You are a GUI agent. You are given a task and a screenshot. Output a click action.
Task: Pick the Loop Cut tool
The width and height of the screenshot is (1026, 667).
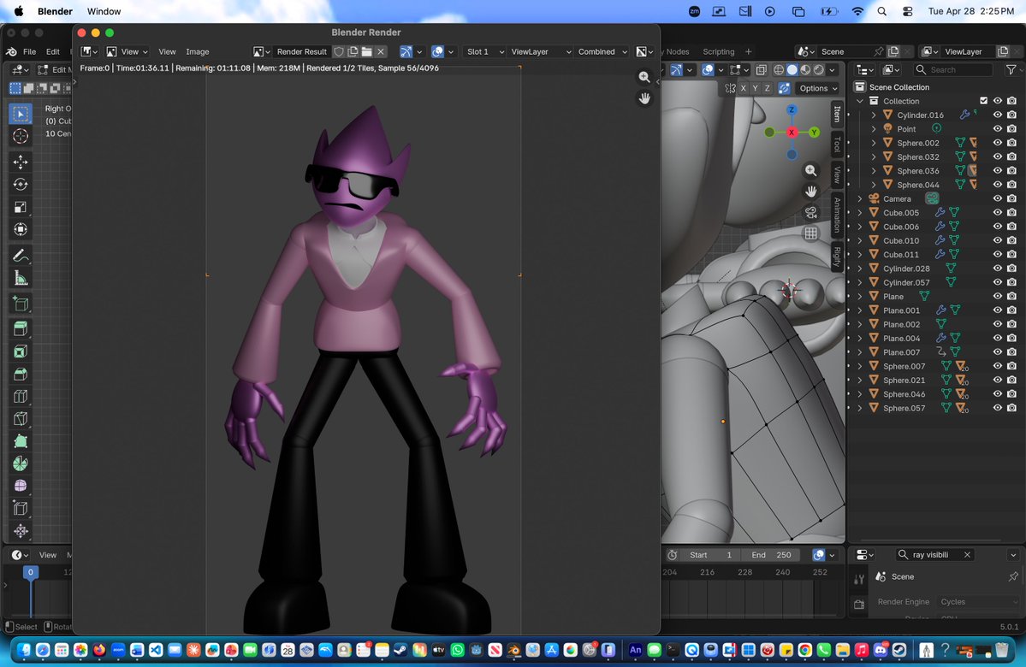point(21,396)
